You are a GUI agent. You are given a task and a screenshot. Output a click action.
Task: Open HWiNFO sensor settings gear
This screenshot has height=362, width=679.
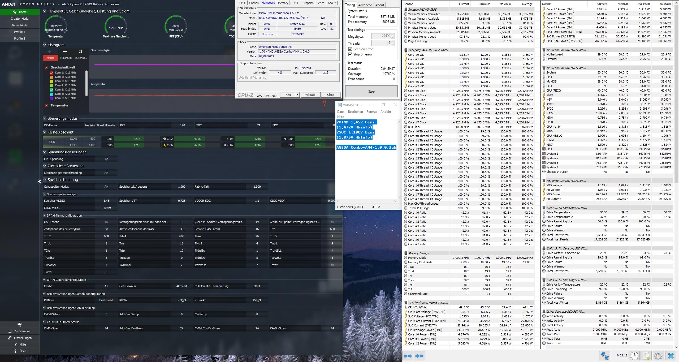(x=658, y=356)
